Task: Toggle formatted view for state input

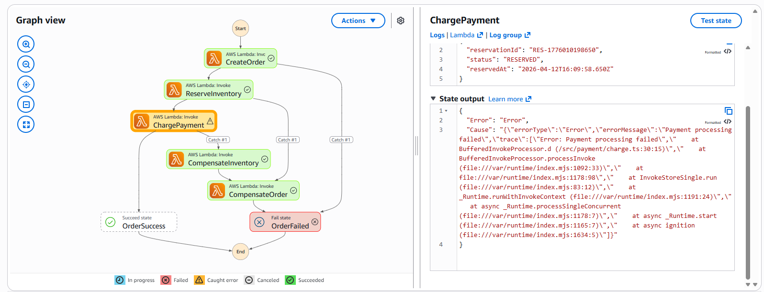Action: pos(728,52)
